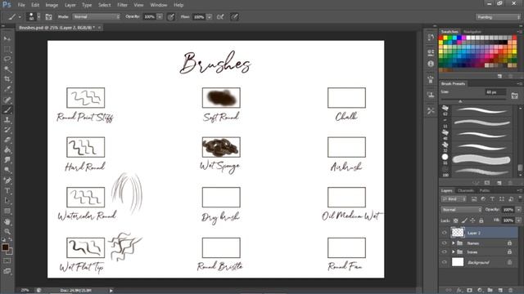Screen dimensions: 524x294
Task: Delete layer with the Layers trash icon
Action: (x=510, y=291)
